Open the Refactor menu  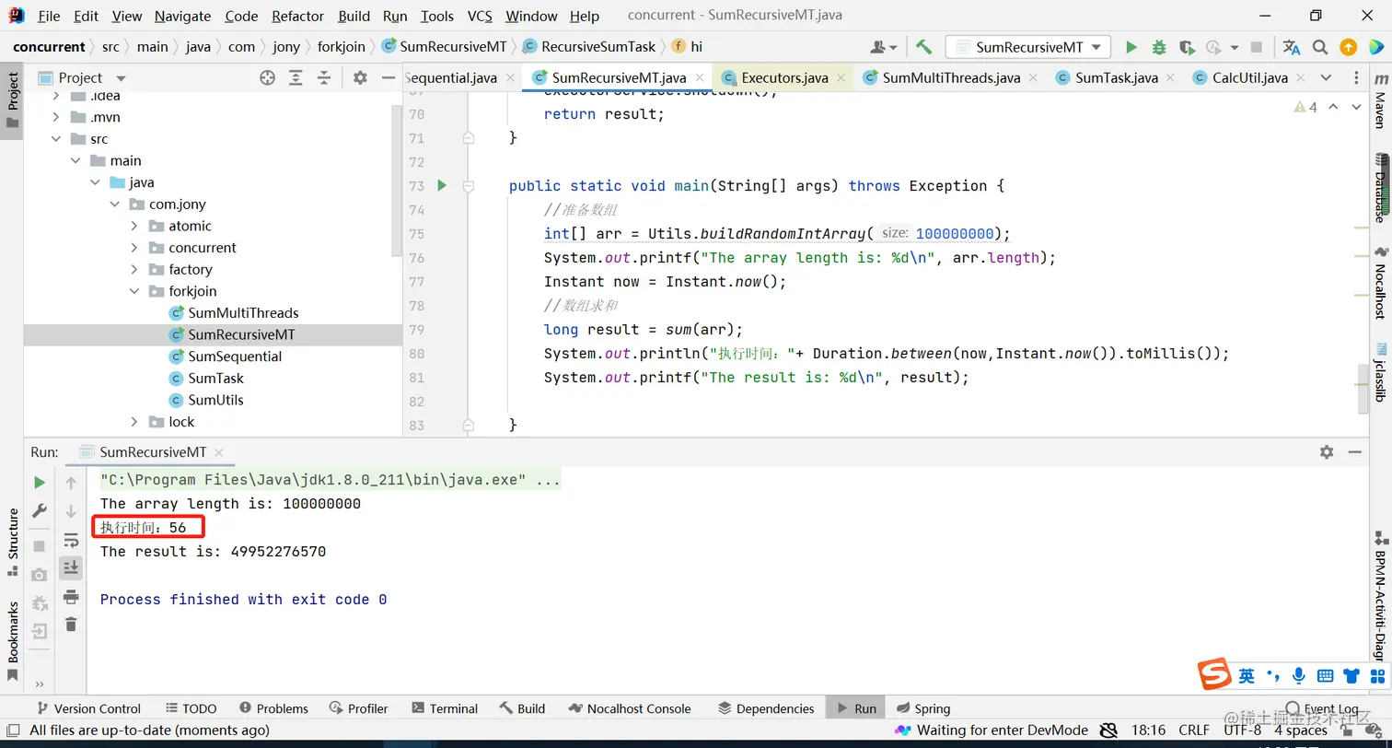pyautogui.click(x=298, y=16)
